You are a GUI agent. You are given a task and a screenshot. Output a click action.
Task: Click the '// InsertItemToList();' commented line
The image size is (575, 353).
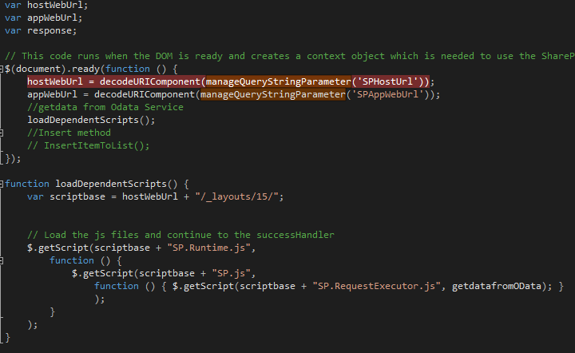point(89,145)
